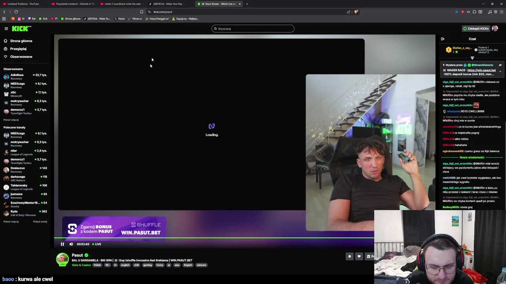Go back with browser back arrow
This screenshot has height=284, width=506.
(x=4, y=12)
